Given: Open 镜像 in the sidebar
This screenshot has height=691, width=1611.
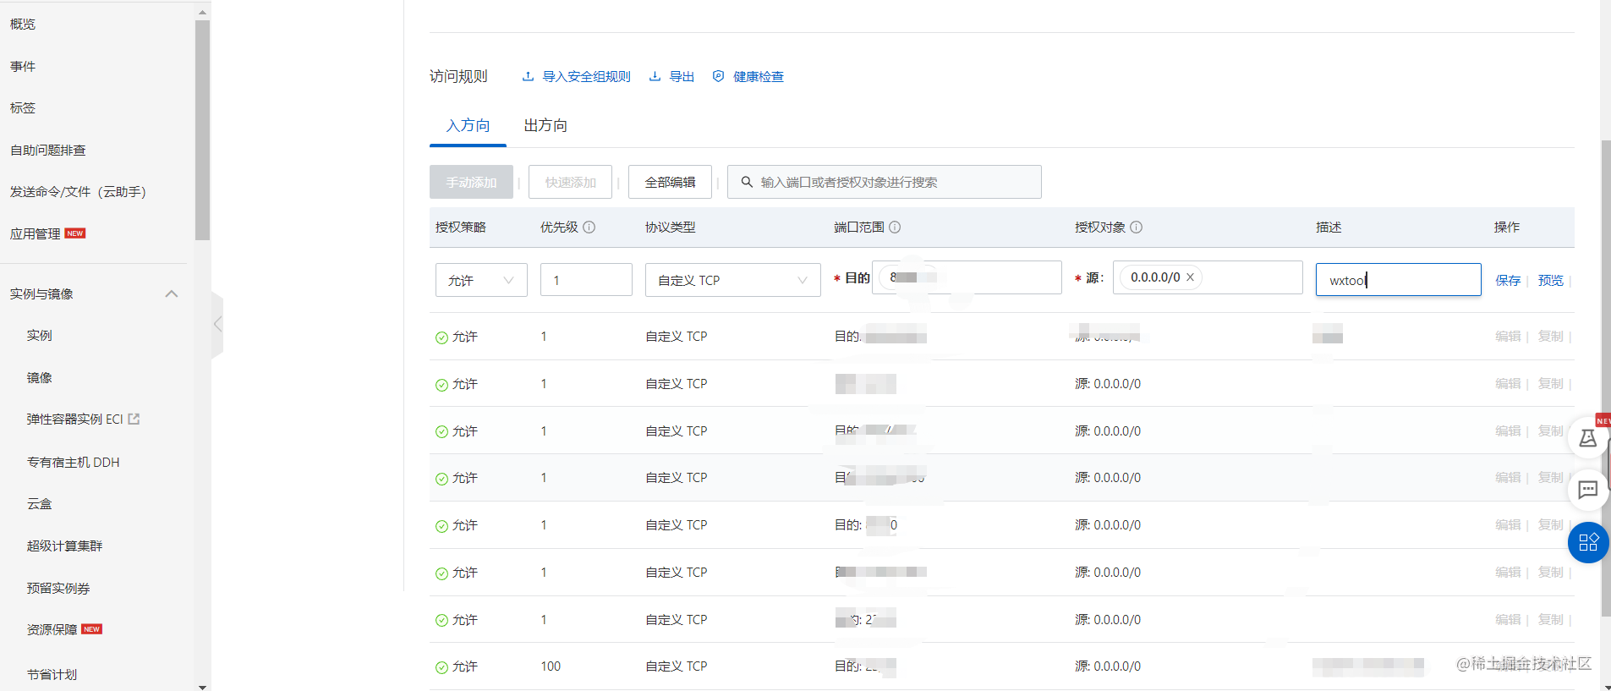Looking at the screenshot, I should pyautogui.click(x=40, y=378).
